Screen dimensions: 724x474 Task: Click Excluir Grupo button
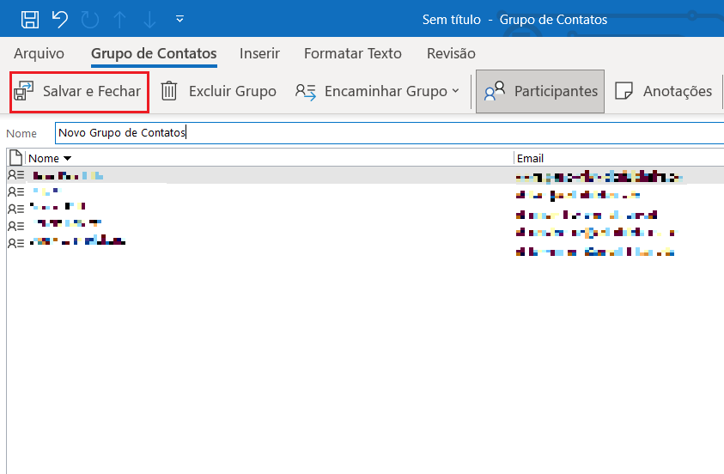click(218, 91)
